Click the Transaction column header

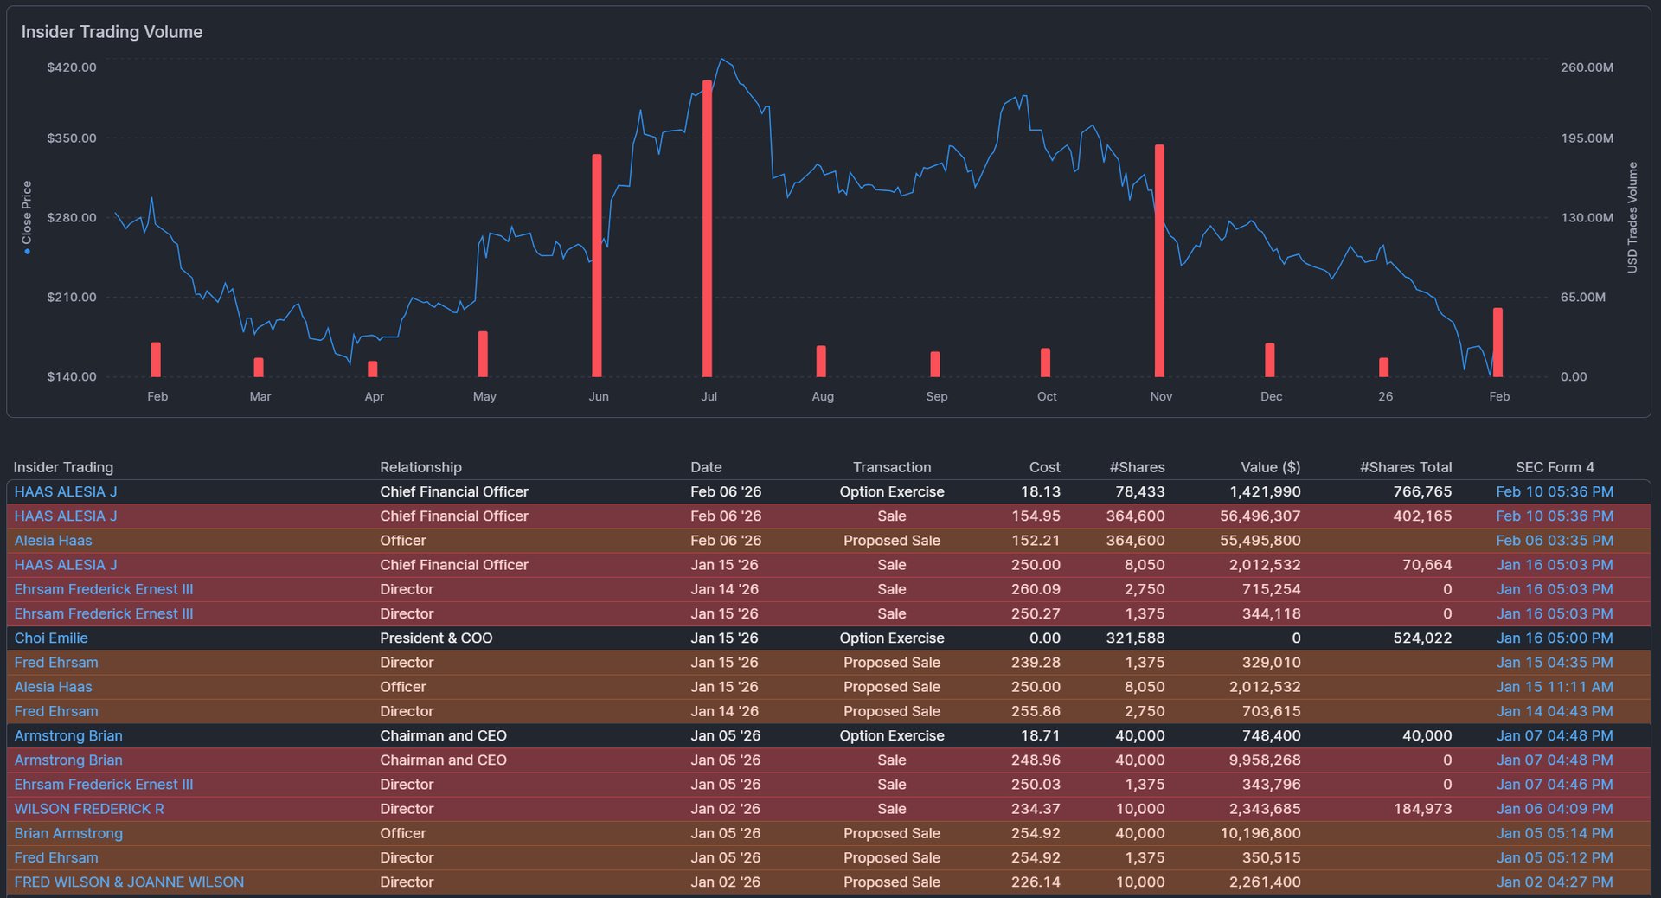pyautogui.click(x=892, y=467)
